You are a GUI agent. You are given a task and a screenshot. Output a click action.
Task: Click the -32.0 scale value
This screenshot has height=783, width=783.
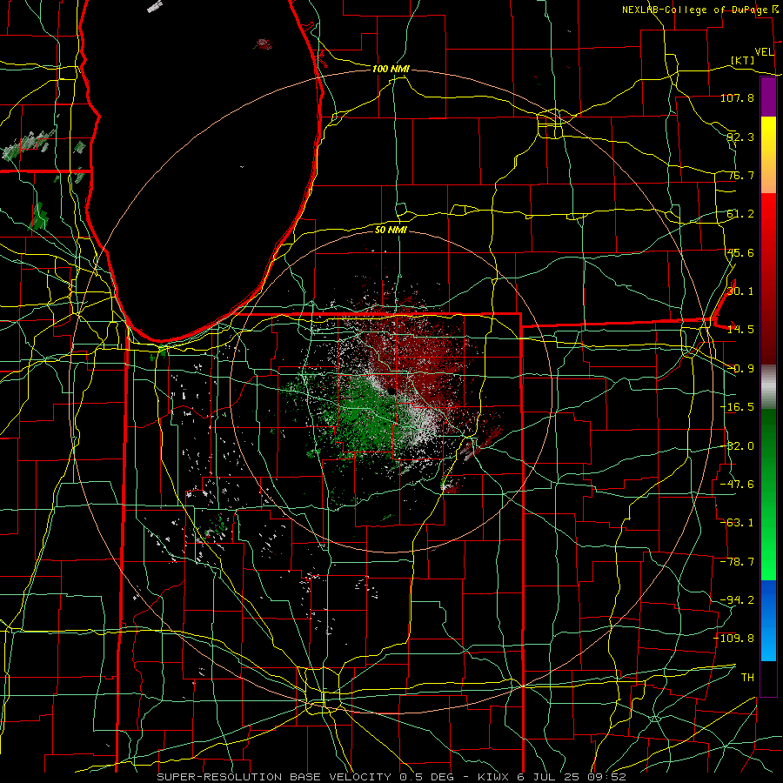click(x=737, y=446)
